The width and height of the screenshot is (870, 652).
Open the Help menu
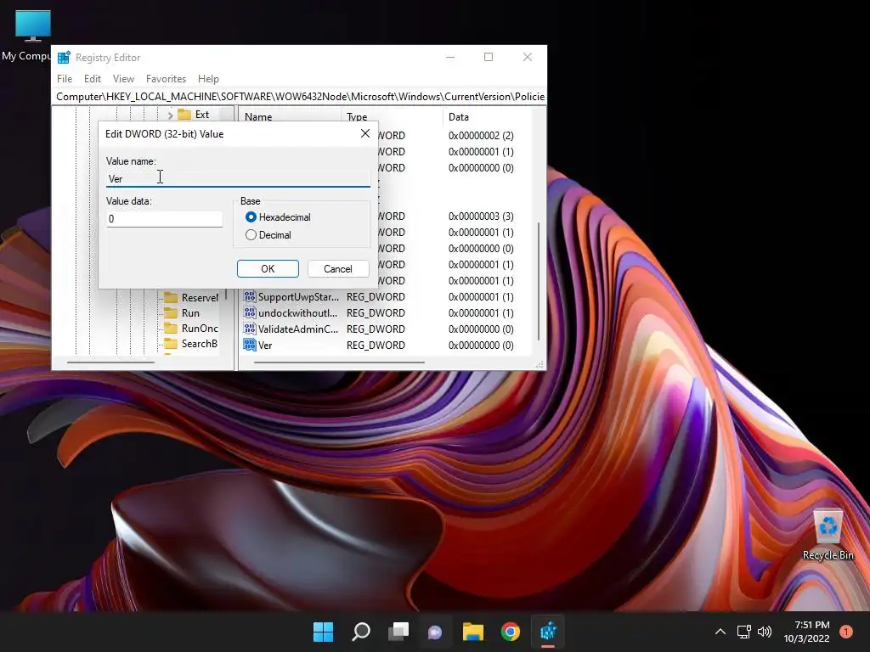[x=208, y=79]
